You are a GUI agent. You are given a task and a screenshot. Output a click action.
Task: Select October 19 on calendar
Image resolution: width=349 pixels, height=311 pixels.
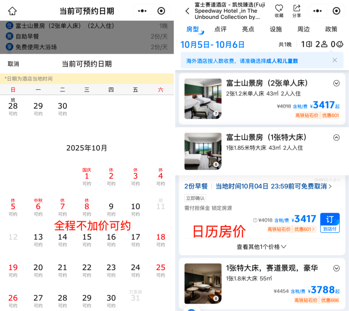pos(13,270)
